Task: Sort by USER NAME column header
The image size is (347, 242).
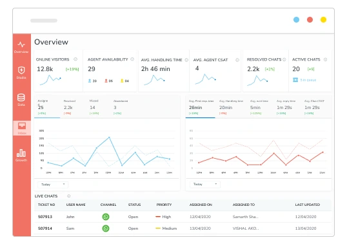Action: click(75, 205)
